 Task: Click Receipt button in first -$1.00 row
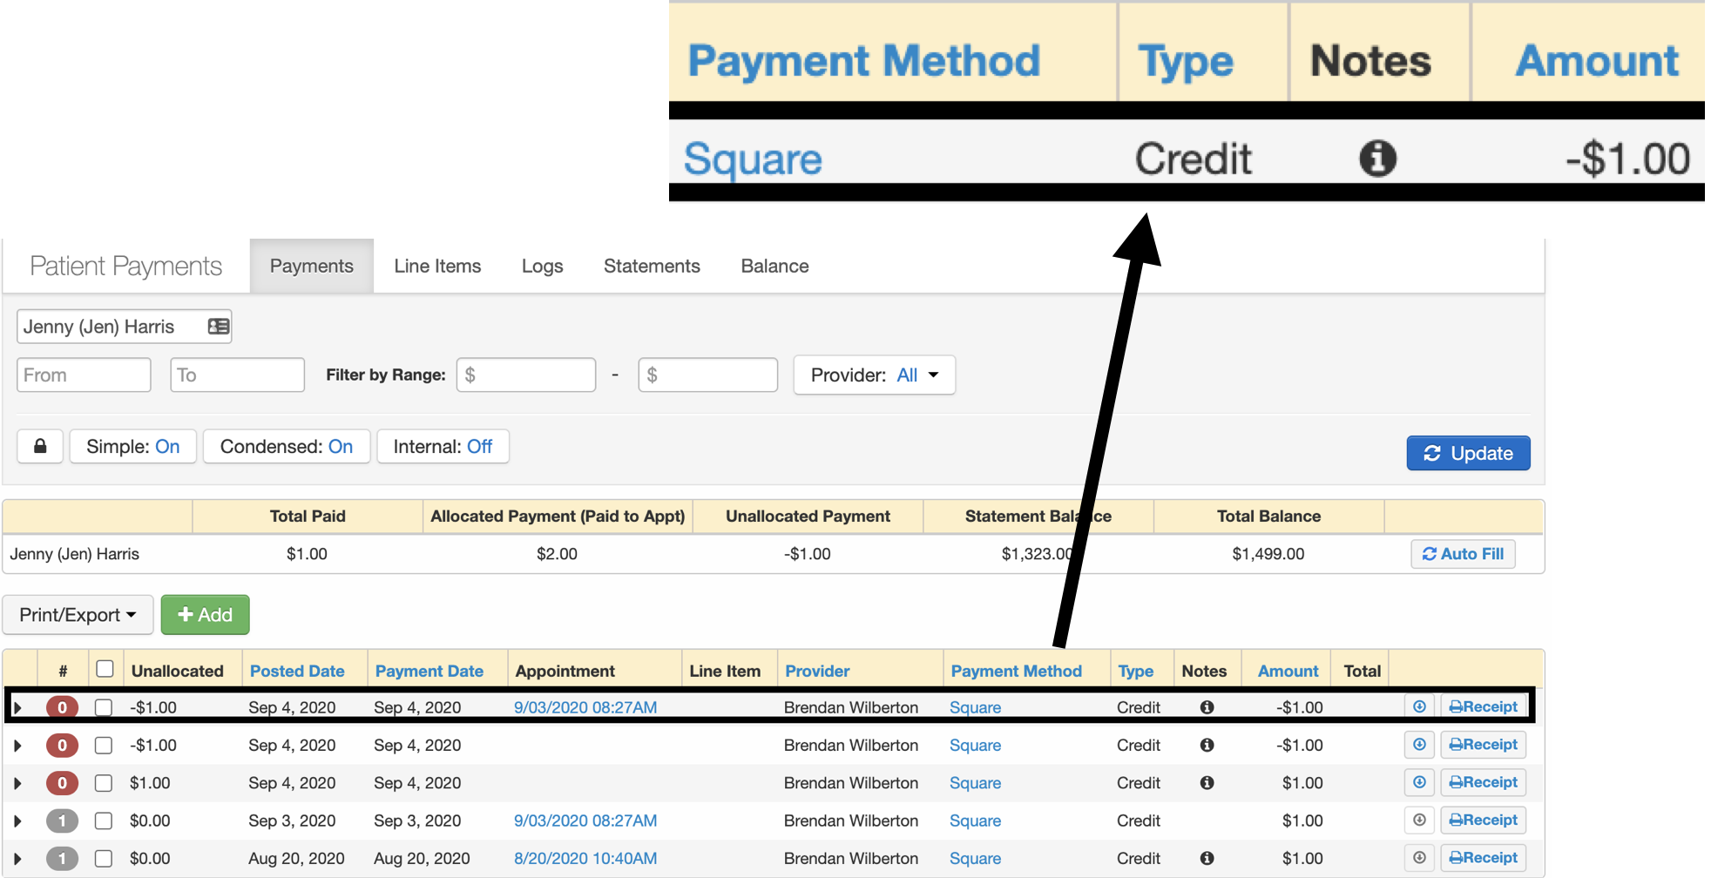pos(1483,706)
